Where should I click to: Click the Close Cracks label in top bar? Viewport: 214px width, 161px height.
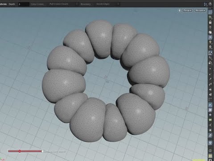pos(37,4)
